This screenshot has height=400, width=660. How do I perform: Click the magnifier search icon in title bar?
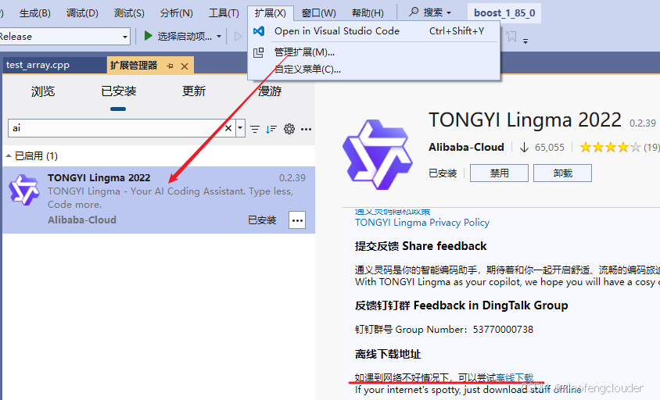tap(414, 12)
